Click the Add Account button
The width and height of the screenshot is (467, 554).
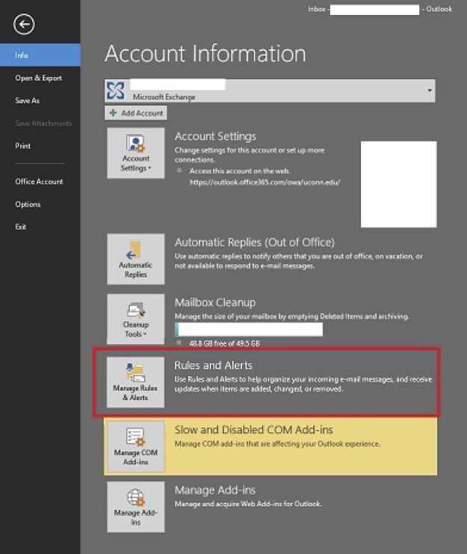point(136,113)
